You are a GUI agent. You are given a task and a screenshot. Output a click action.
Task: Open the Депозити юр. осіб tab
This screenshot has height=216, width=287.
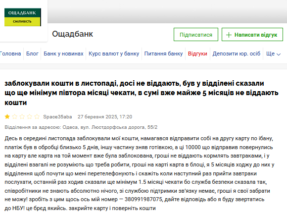(x=237, y=54)
